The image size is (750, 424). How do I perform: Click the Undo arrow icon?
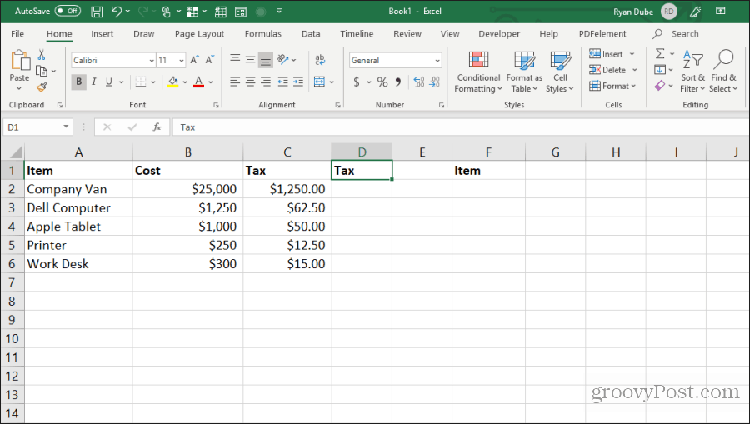(x=116, y=12)
